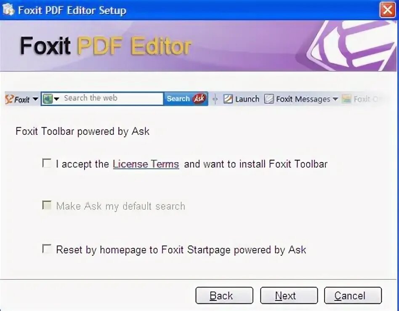Go Back to previous setup step
399x311 pixels.
pos(224,295)
